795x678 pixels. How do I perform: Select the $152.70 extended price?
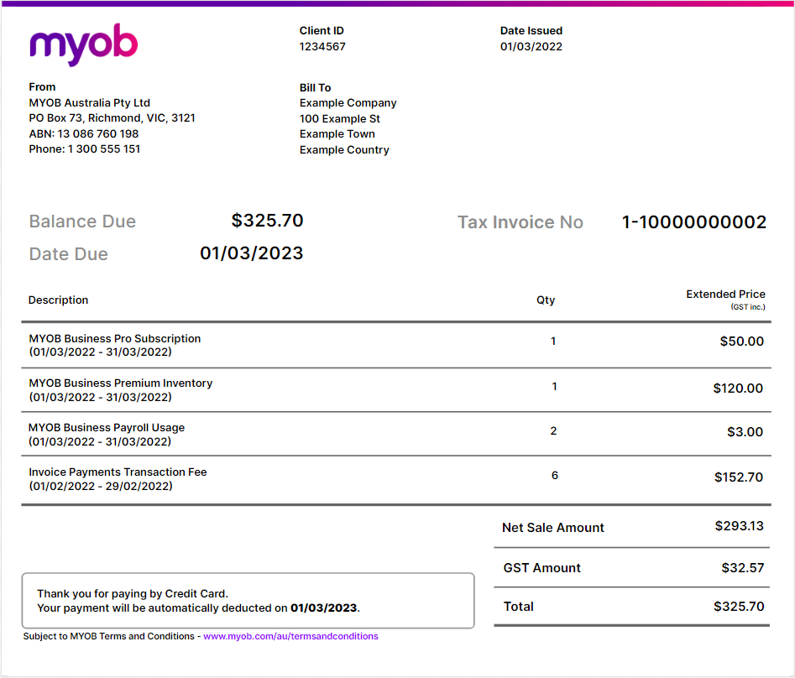(738, 477)
